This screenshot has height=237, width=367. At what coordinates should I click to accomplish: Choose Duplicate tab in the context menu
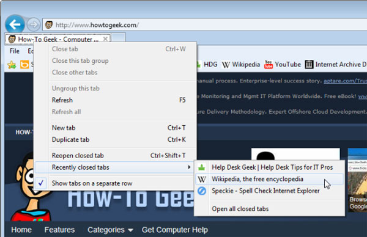click(115, 139)
